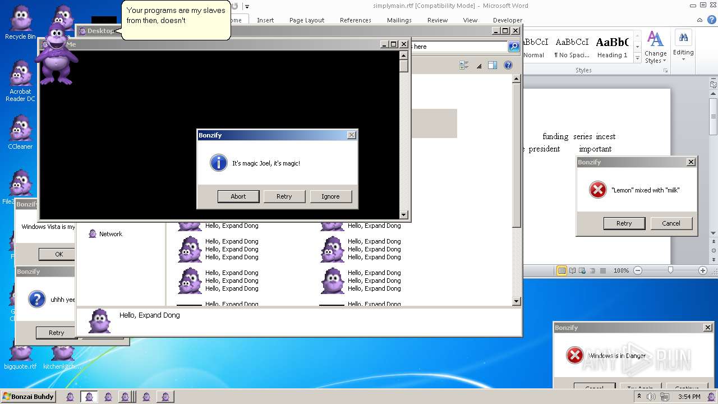Click Retry in the Lemon mixed with milk dialog
This screenshot has width=718, height=404.
(624, 223)
